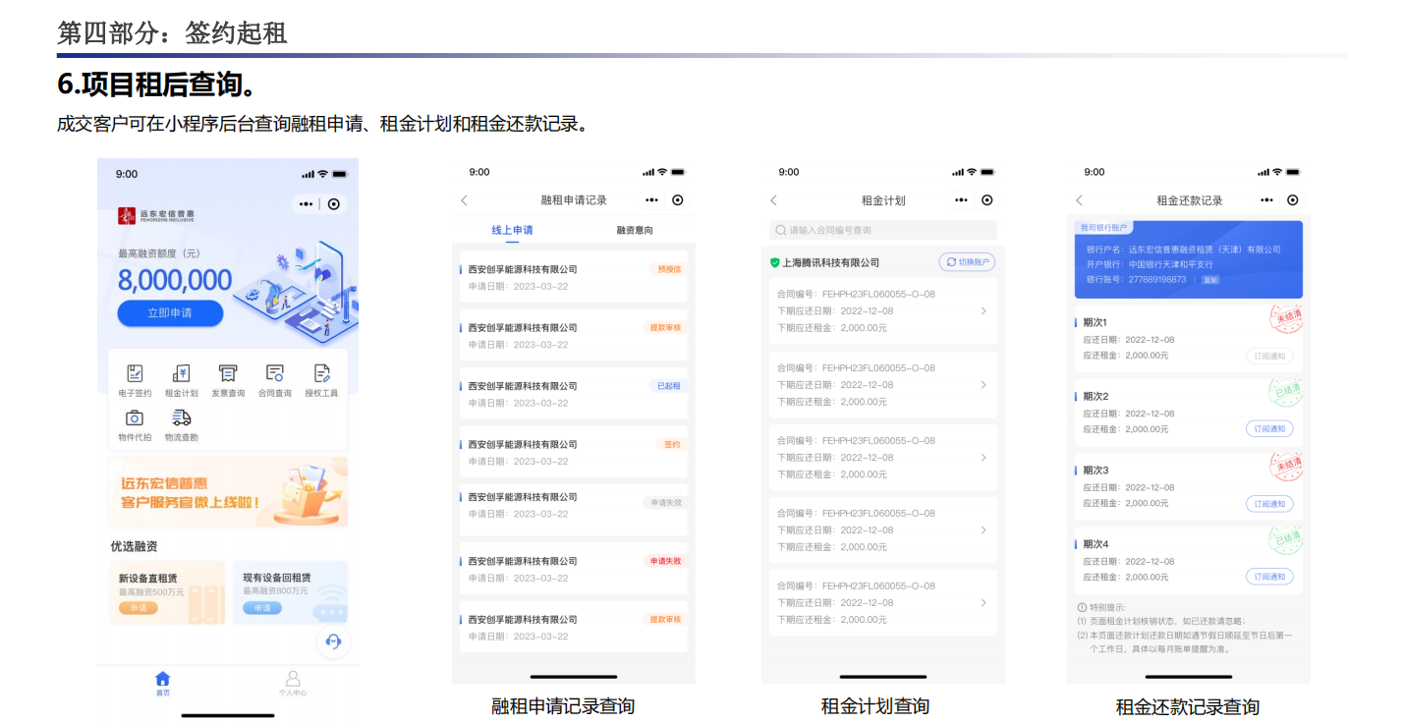Click the 上海腾讯科技有限公司 account name

[x=830, y=263]
